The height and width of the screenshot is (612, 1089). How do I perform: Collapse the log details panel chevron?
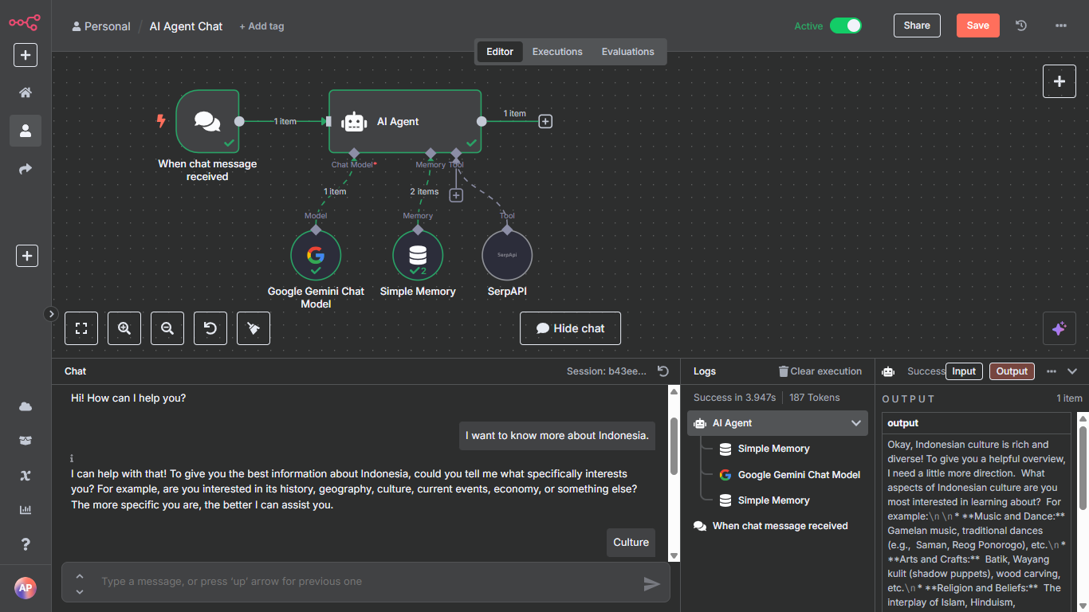1072,371
